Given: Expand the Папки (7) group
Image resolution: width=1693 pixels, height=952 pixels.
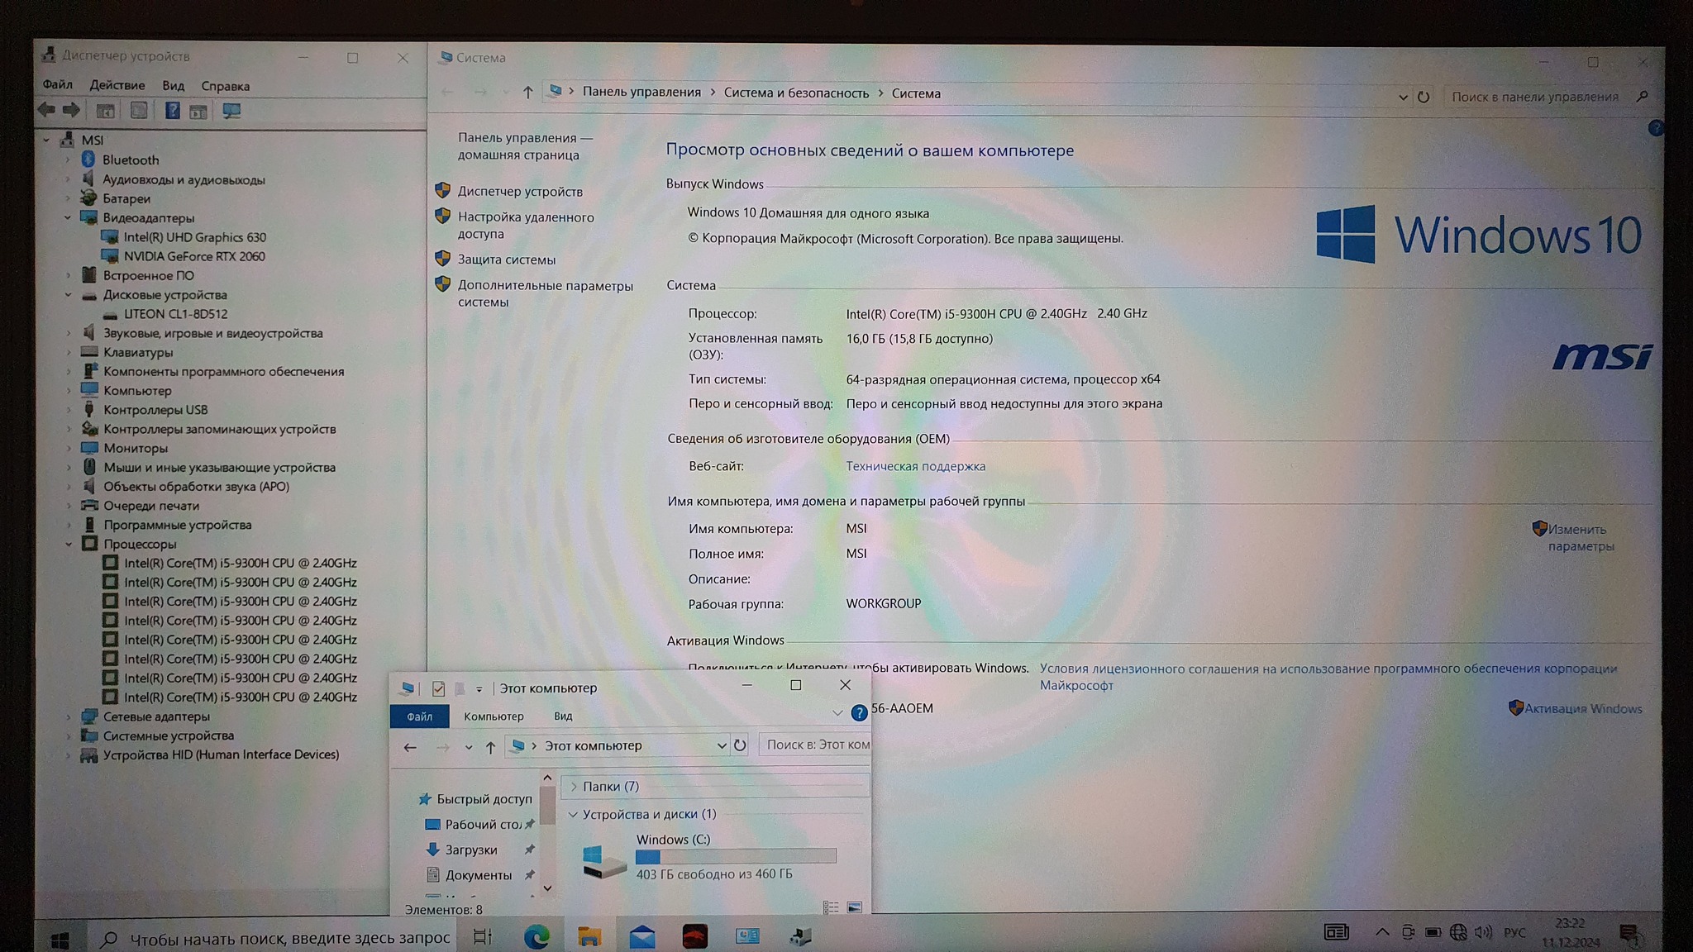Looking at the screenshot, I should tap(574, 787).
